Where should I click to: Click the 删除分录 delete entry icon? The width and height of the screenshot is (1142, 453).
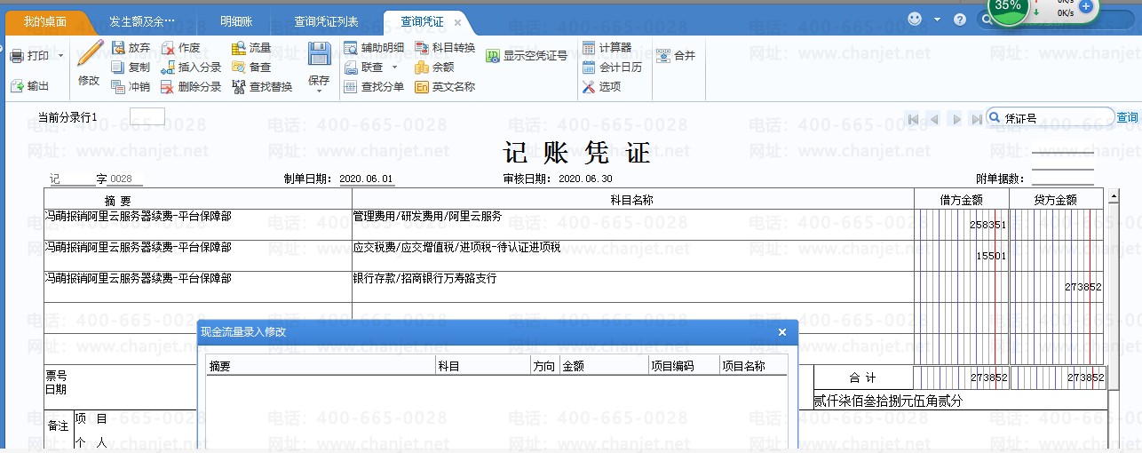[168, 86]
